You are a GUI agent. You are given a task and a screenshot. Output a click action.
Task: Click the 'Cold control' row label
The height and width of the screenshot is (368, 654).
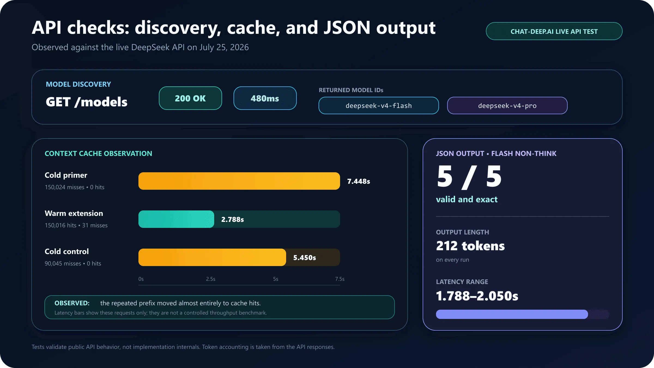(x=67, y=251)
